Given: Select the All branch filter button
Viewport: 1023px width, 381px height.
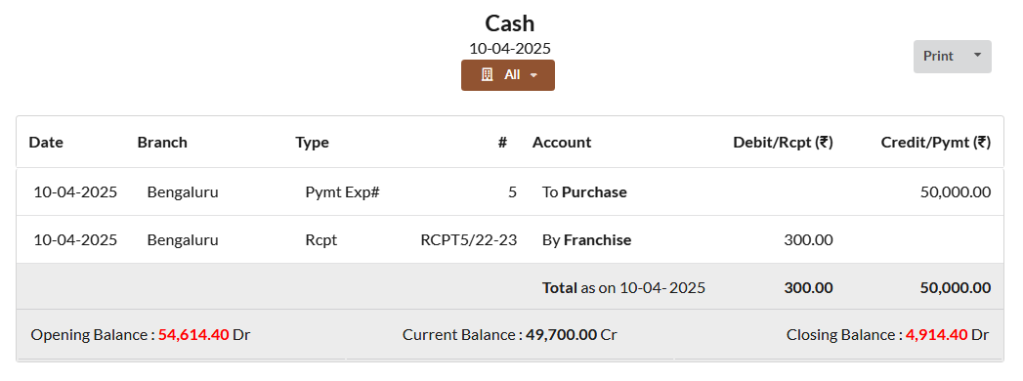Looking at the screenshot, I should point(507,75).
